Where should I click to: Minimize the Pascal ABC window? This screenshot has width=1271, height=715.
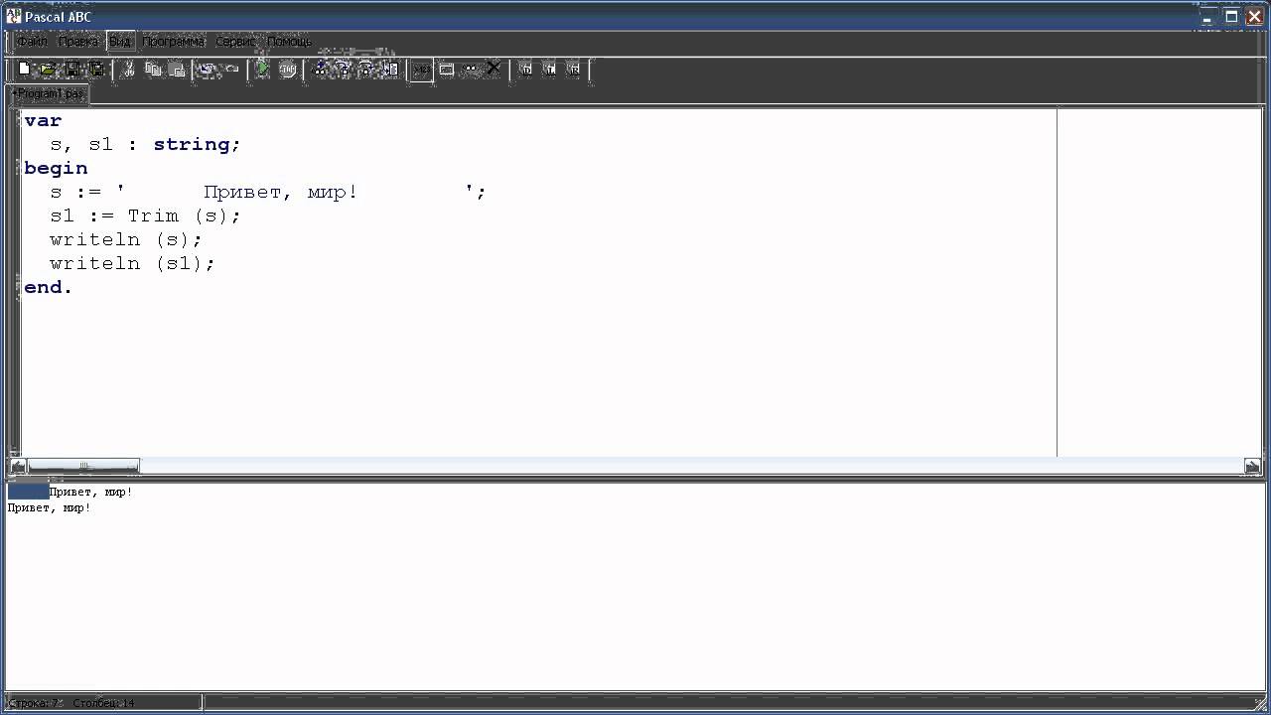1207,16
